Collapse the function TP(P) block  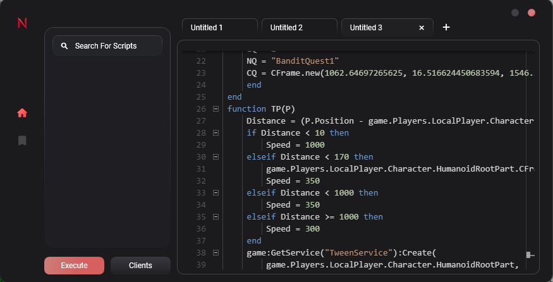coord(216,109)
